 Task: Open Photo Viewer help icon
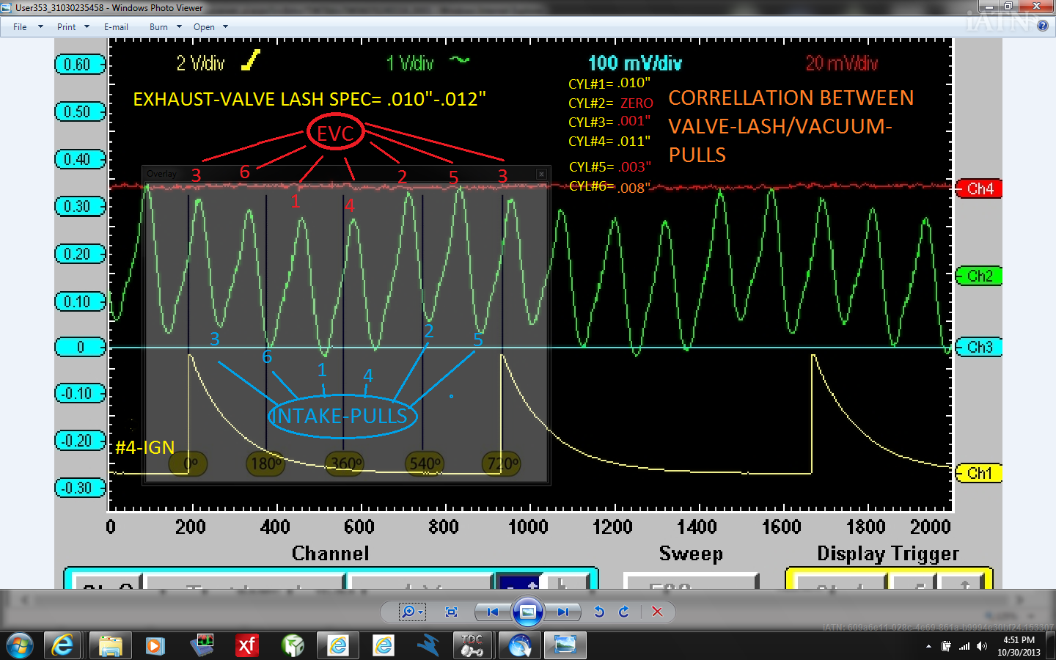[x=1042, y=26]
